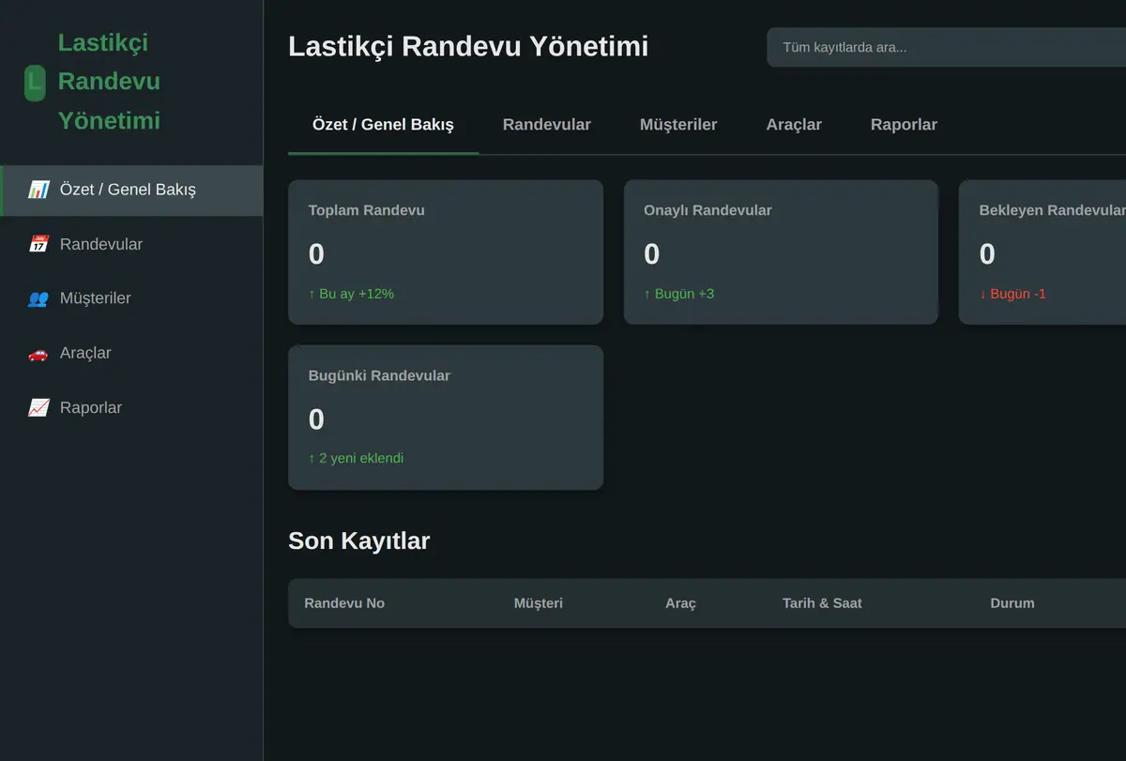
Task: Focus the Tüm kayıtlarda ara search field
Action: (946, 47)
